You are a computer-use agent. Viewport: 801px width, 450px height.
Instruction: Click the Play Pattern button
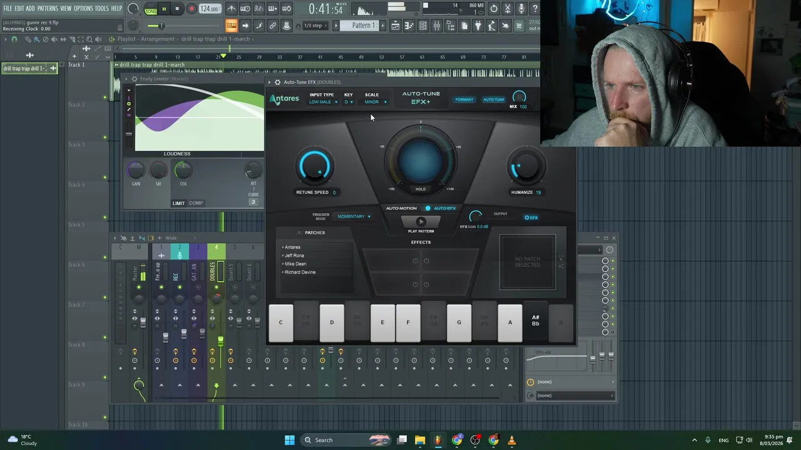tap(421, 221)
